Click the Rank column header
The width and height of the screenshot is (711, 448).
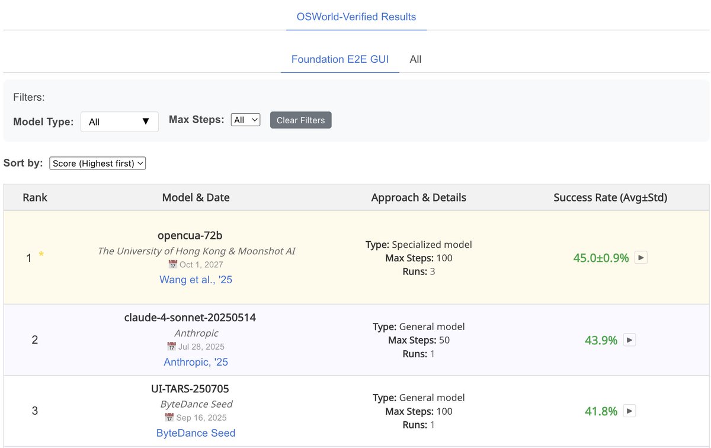point(35,197)
